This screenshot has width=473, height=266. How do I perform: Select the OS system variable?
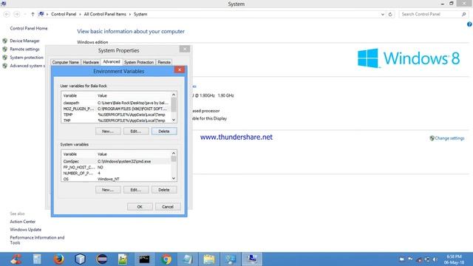[116, 179]
